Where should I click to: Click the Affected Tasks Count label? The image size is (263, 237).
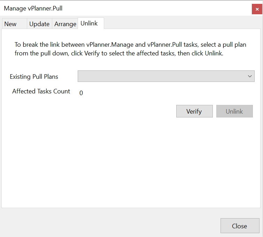point(41,91)
